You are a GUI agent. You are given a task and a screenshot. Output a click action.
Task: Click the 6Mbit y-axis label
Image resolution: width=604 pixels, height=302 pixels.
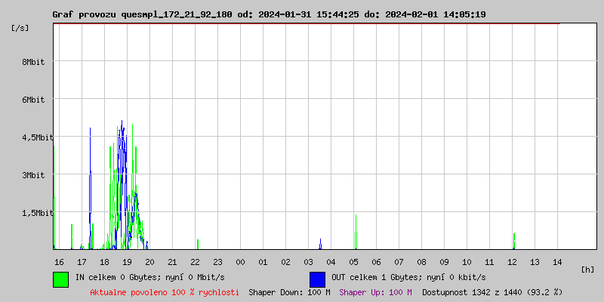click(33, 100)
